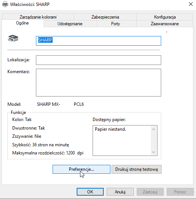
Task: Close the Właściwości: SHARP dialog
Action: point(191,4)
